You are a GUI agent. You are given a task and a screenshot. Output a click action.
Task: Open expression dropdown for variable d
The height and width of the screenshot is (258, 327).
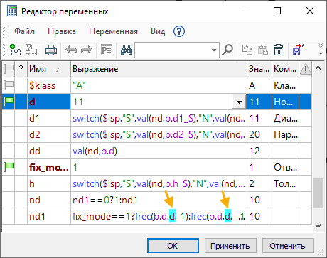pos(239,102)
